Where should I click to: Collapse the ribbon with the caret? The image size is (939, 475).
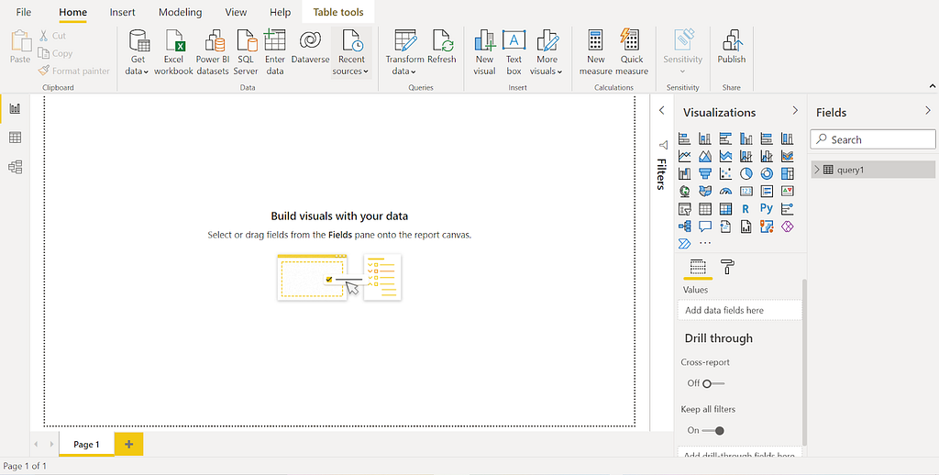coord(933,87)
